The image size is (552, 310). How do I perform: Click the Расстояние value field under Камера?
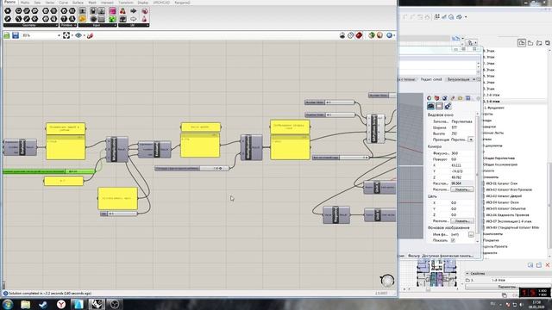click(x=462, y=183)
